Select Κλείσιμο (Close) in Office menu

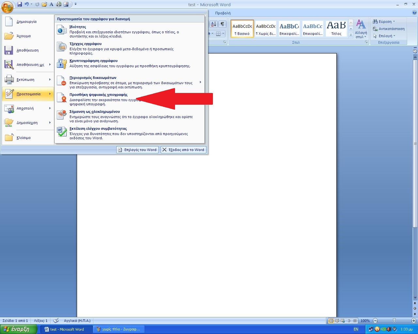(x=28, y=138)
